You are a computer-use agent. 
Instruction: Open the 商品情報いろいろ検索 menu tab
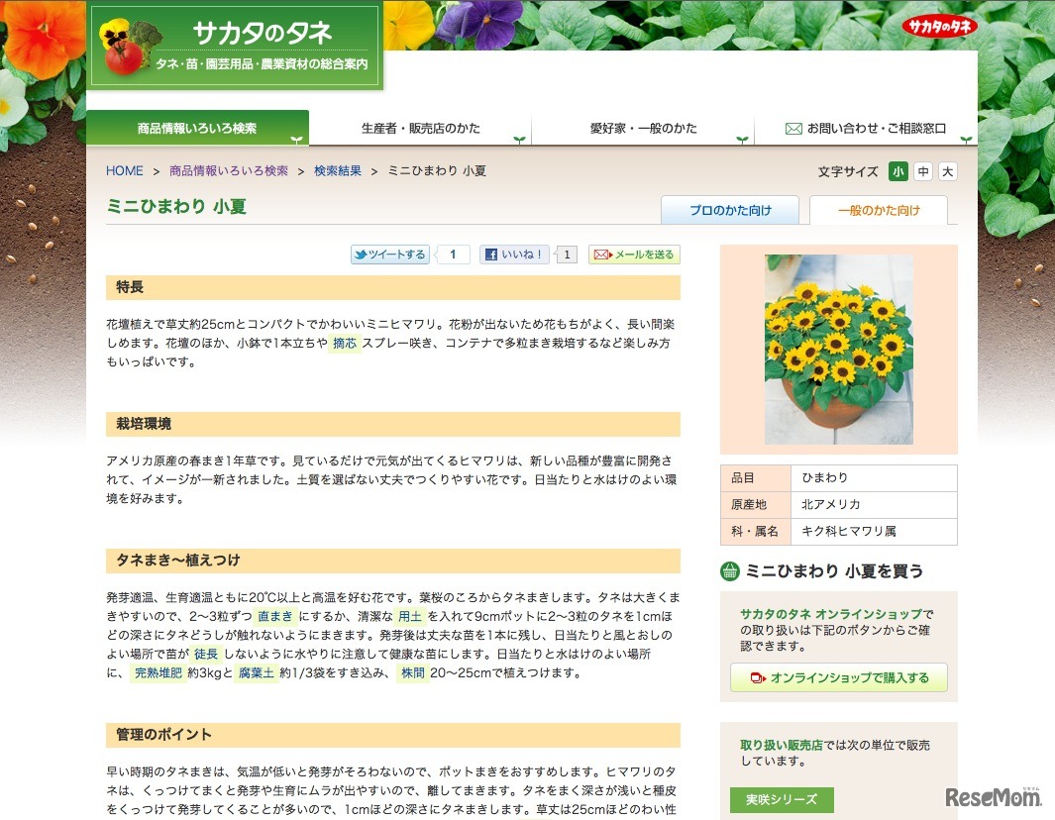(197, 128)
